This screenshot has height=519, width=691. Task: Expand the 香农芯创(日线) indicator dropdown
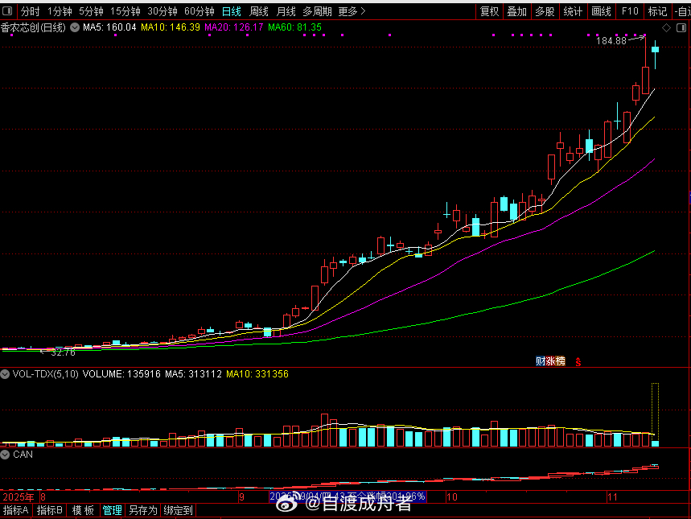[75, 28]
